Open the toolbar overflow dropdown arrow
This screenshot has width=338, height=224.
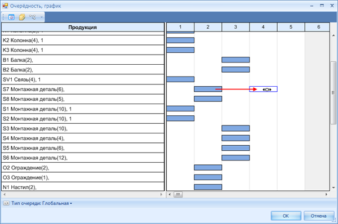coord(42,17)
